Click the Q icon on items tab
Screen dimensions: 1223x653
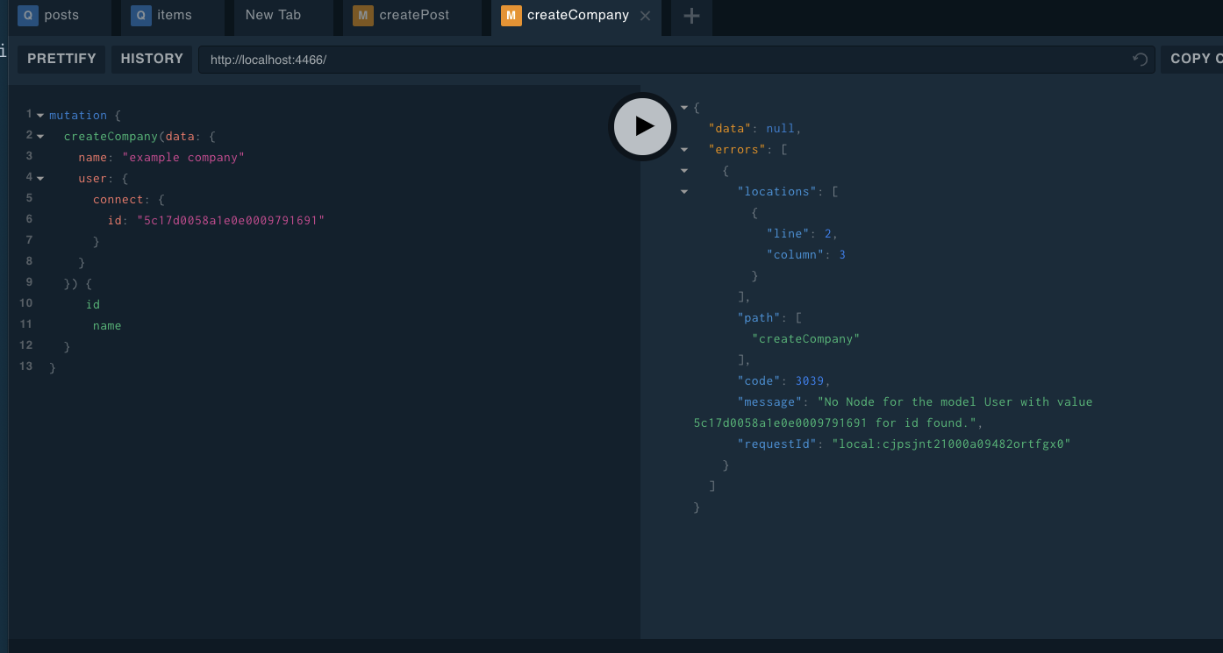click(140, 16)
